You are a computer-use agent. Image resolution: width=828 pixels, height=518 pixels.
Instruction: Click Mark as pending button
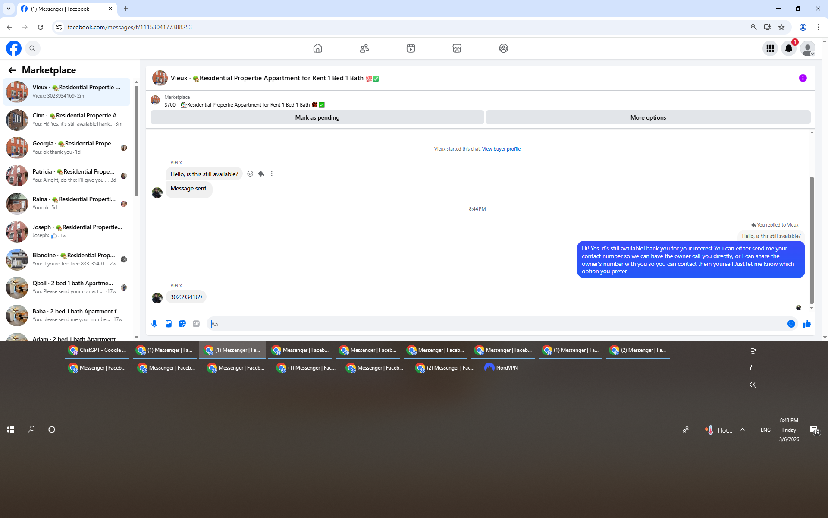point(317,117)
